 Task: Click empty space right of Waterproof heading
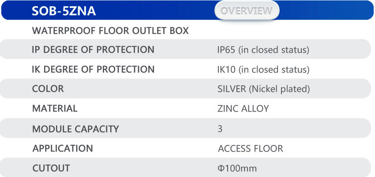pos(282,31)
